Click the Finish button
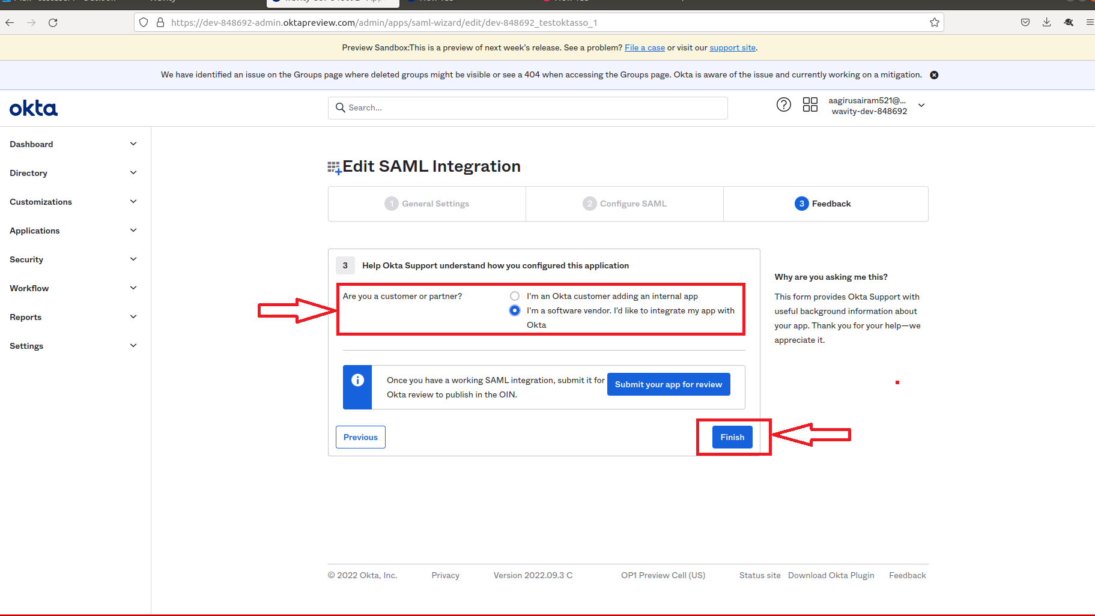The image size is (1095, 616). tap(732, 437)
